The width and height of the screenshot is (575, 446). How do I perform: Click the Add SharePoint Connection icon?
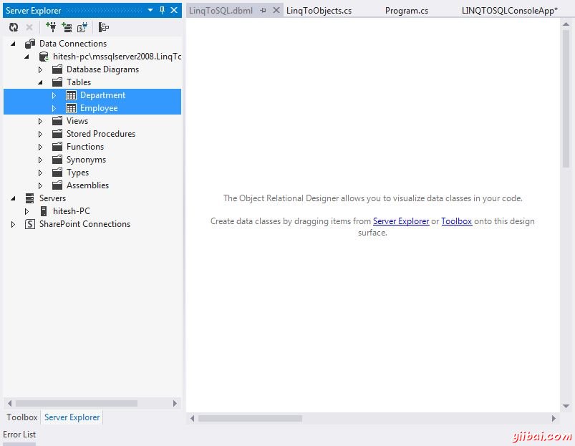pos(82,27)
